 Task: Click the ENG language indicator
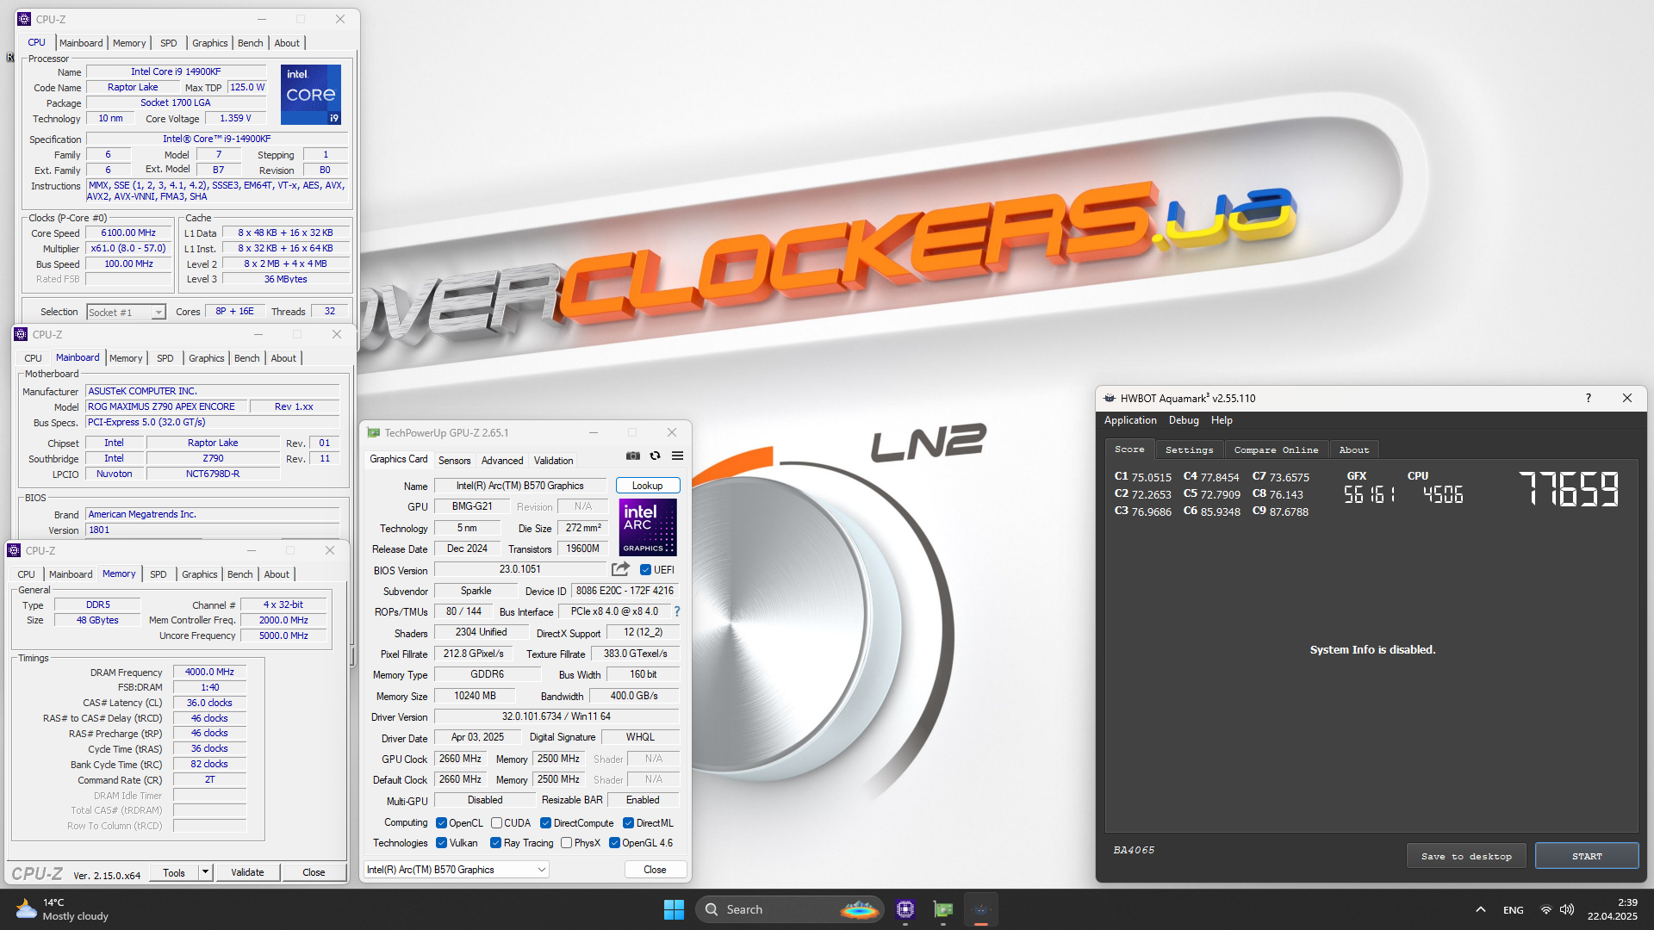tap(1513, 909)
